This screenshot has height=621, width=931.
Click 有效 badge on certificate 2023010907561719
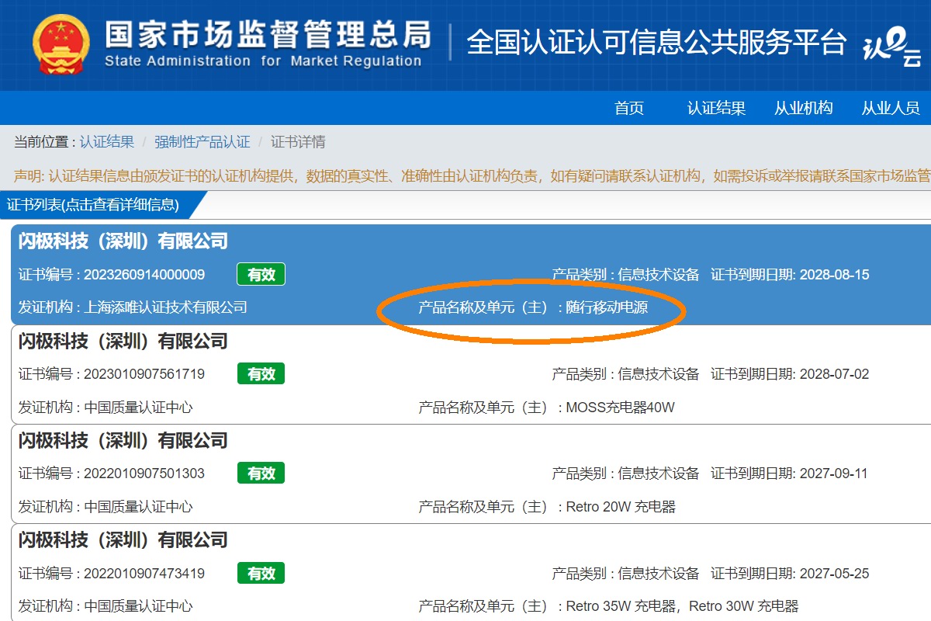click(261, 373)
